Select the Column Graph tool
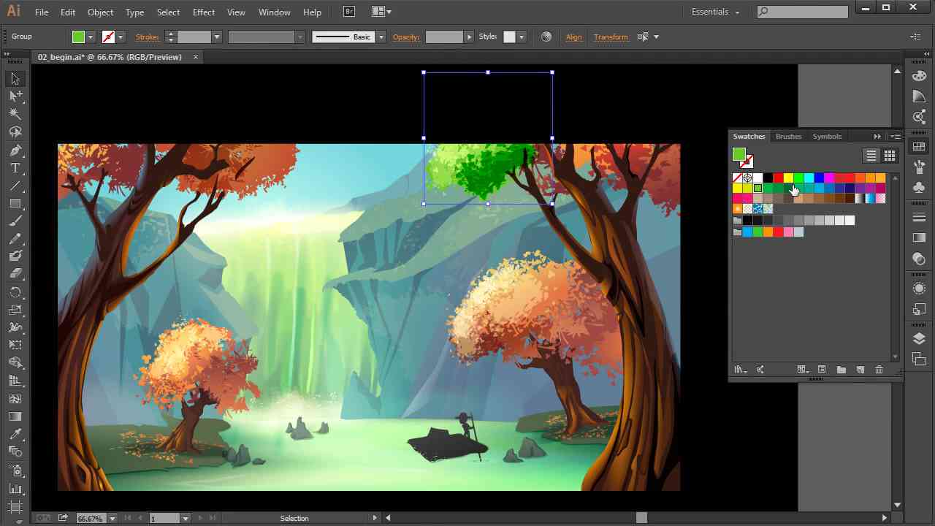935x526 pixels. click(15, 489)
